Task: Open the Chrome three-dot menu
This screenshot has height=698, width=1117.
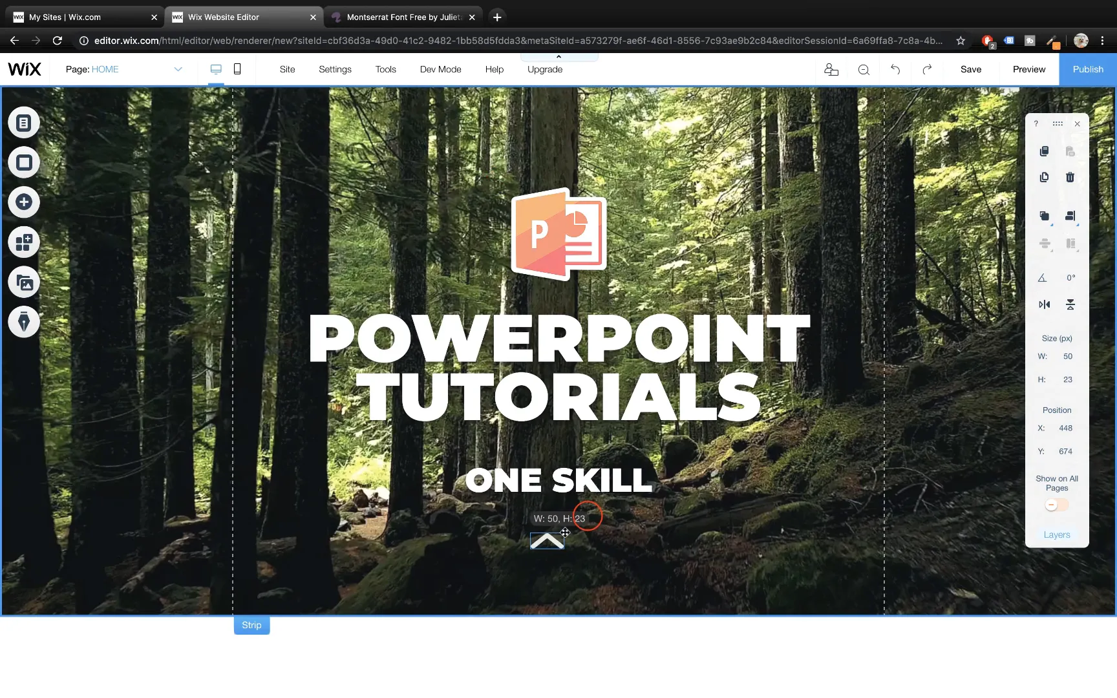Action: point(1102,41)
